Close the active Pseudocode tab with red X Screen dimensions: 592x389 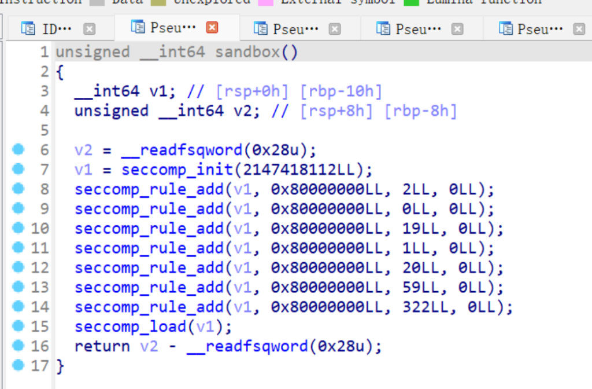(x=212, y=28)
